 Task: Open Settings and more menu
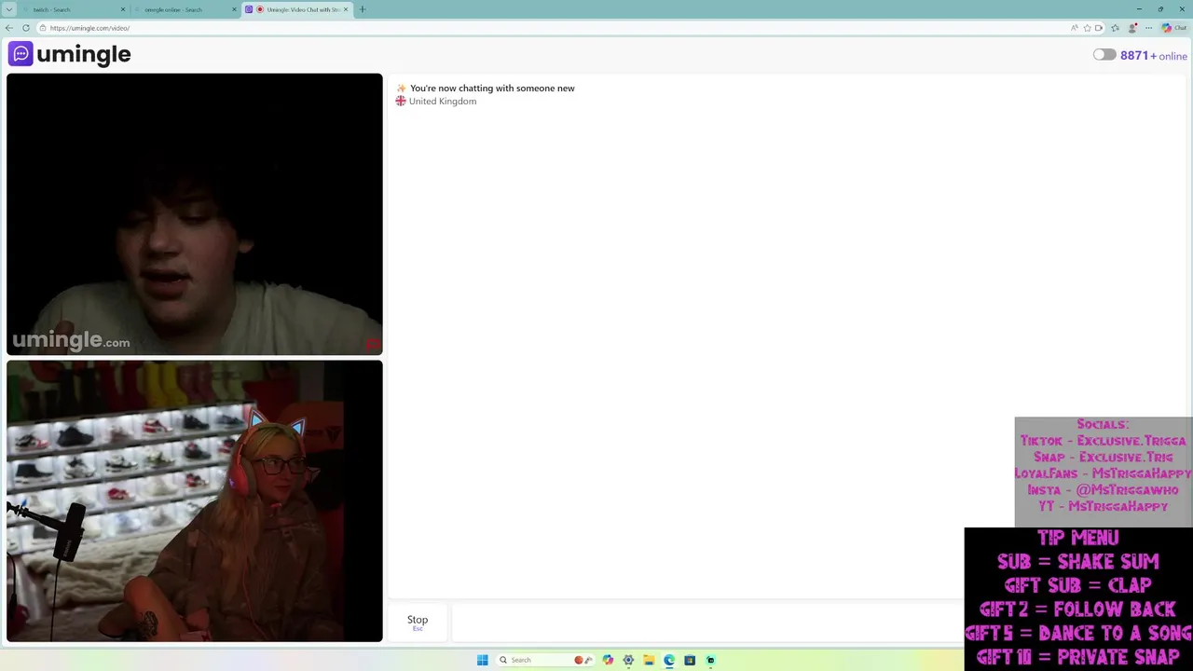(1149, 28)
